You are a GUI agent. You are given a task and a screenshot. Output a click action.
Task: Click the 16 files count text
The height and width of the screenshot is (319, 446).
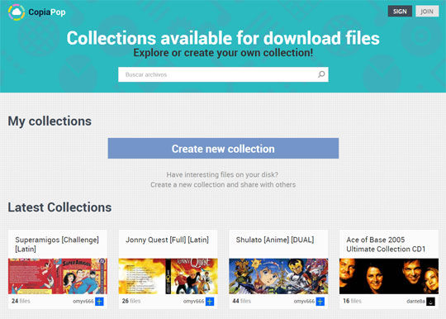tap(352, 301)
